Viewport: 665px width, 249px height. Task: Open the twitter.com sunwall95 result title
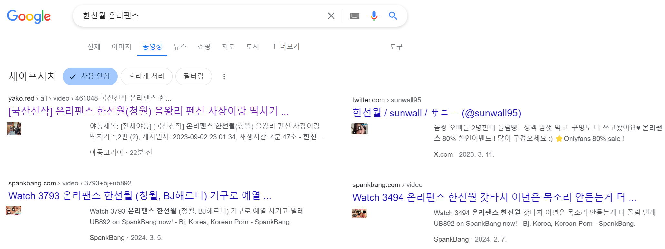point(437,113)
